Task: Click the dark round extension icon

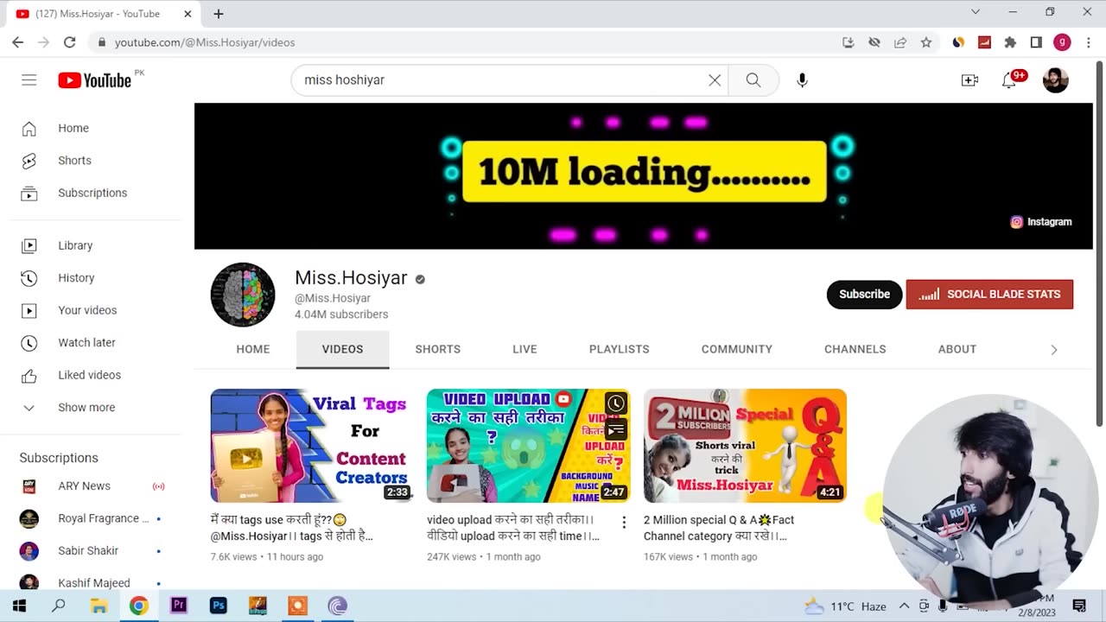Action: point(958,42)
